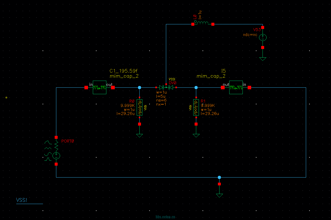Select the 'l=1u' inductor parameter text

click(200, 15)
